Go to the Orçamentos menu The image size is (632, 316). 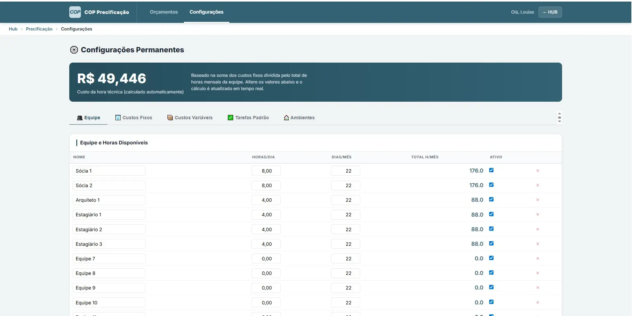(x=164, y=12)
